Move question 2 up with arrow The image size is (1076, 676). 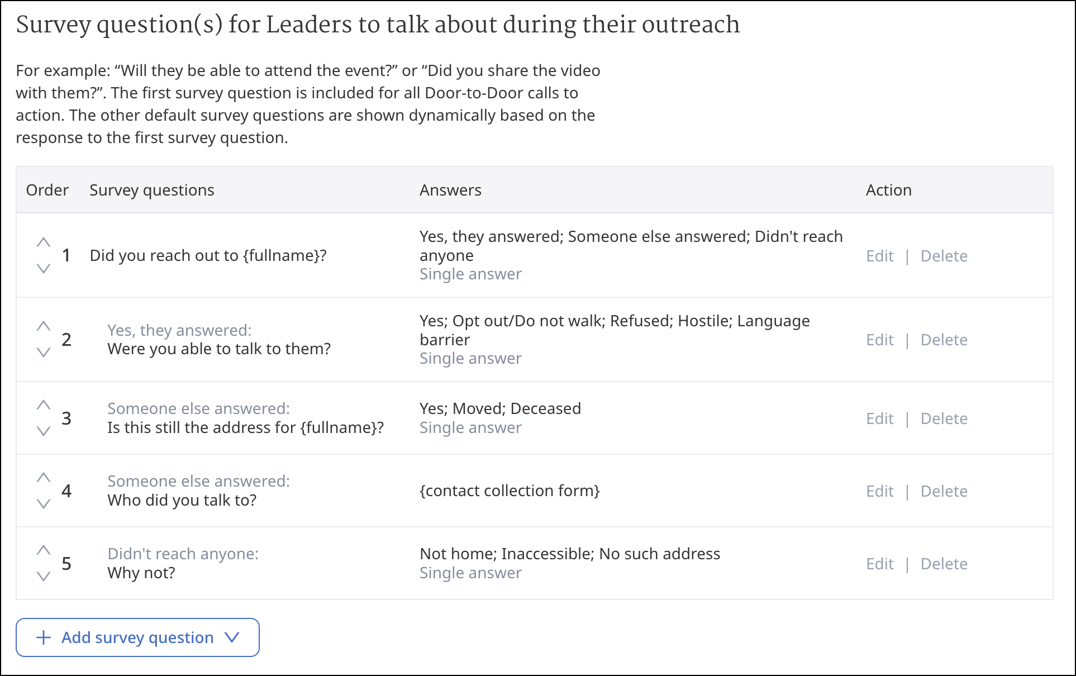click(x=44, y=326)
